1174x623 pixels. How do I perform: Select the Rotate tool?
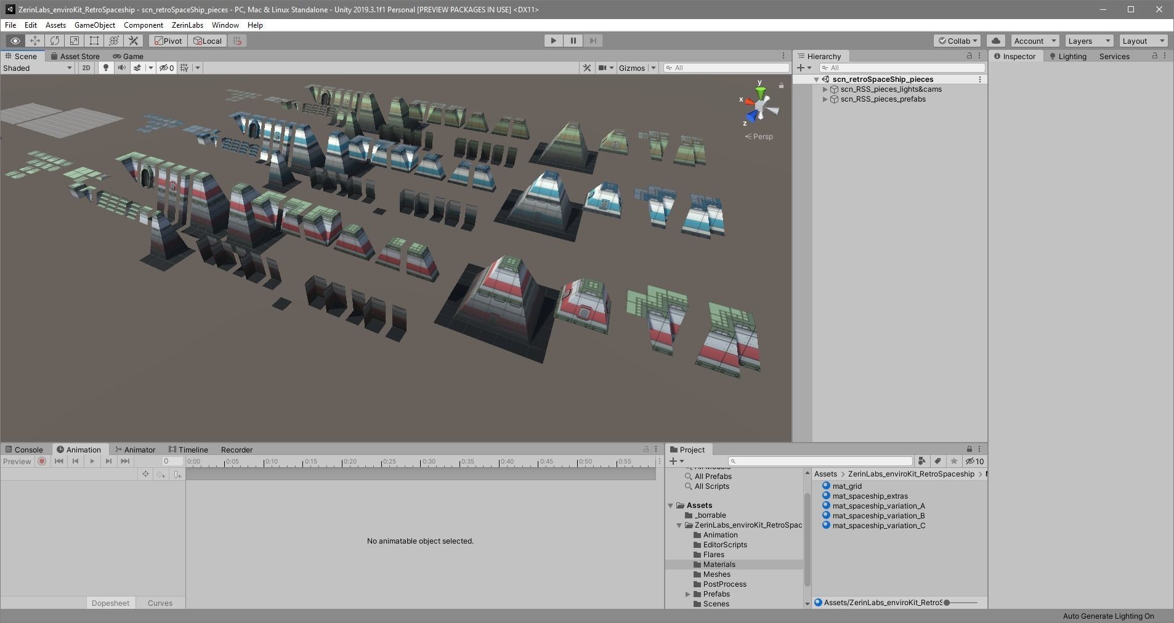55,41
